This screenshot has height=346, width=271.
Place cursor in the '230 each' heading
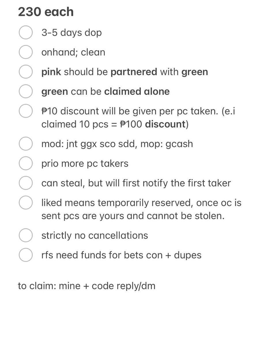pyautogui.click(x=46, y=12)
